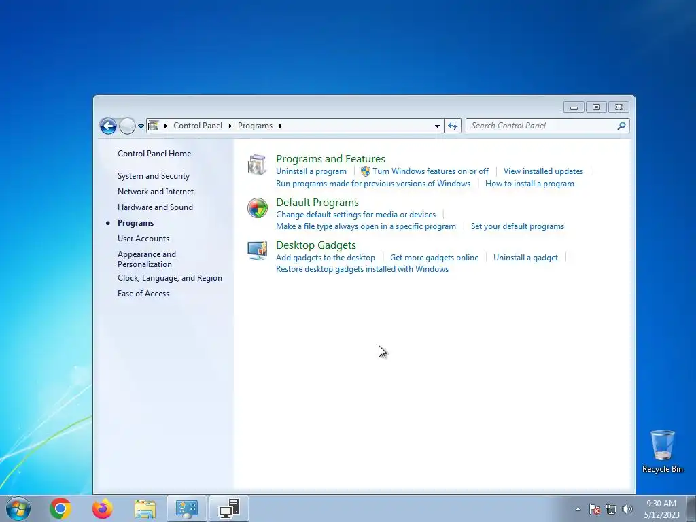Open Control Panel Home

coord(154,154)
